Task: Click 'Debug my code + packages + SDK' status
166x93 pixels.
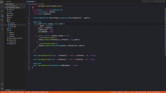Action: [x=39, y=92]
